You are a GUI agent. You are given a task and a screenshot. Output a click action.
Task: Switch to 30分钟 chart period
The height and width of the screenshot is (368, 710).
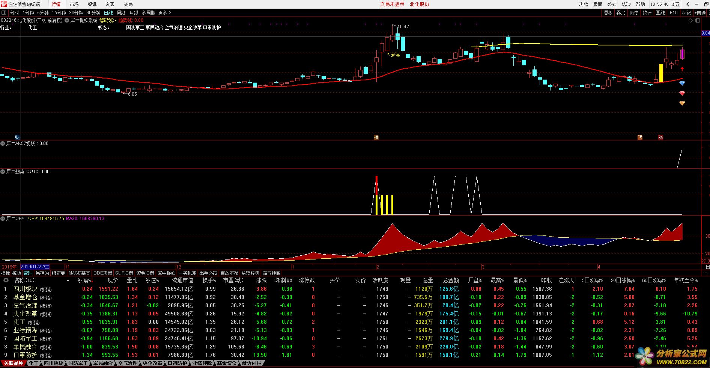coord(76,13)
